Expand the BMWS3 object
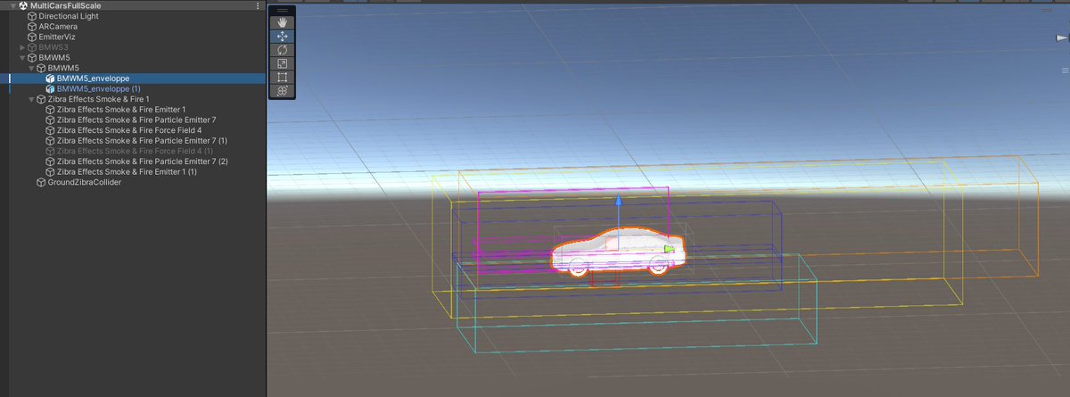 22,47
